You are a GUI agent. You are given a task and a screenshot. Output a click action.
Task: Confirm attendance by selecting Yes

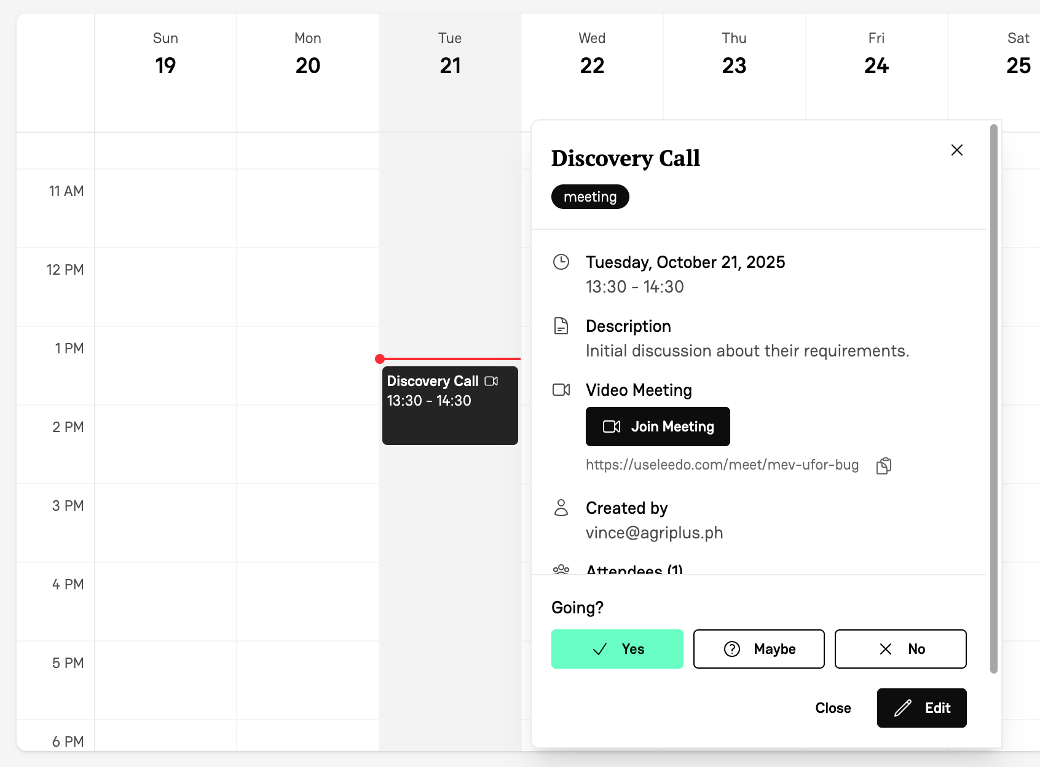(x=617, y=649)
